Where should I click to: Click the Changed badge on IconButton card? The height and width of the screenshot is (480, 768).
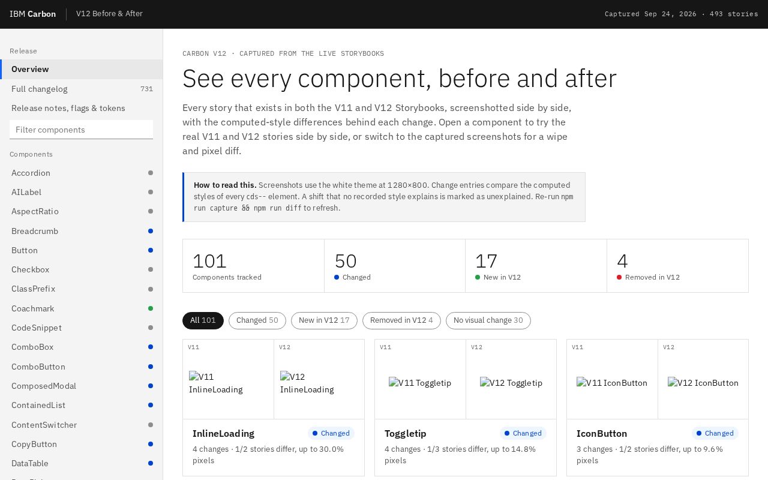click(x=715, y=433)
